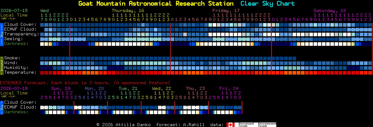
Task: Click the first block of extended ECMWF Cloud row
Action: [44, 108]
